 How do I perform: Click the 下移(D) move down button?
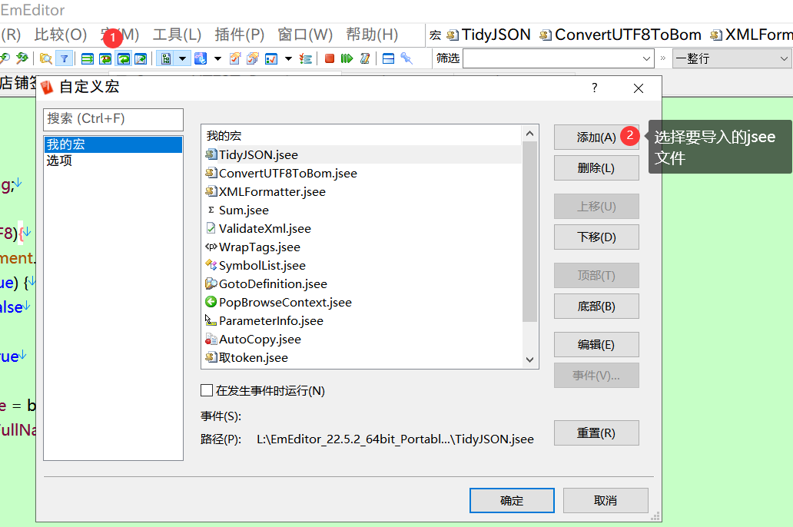[596, 237]
